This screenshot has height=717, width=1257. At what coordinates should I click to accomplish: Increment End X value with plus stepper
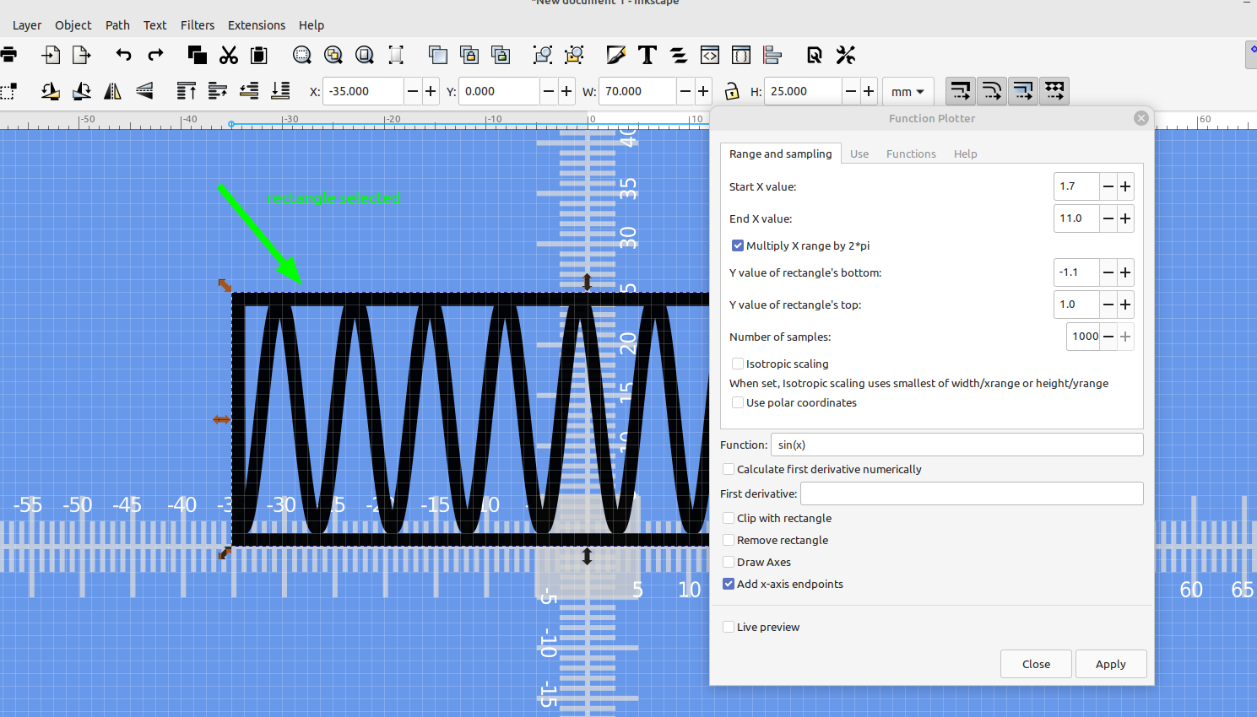click(x=1124, y=218)
